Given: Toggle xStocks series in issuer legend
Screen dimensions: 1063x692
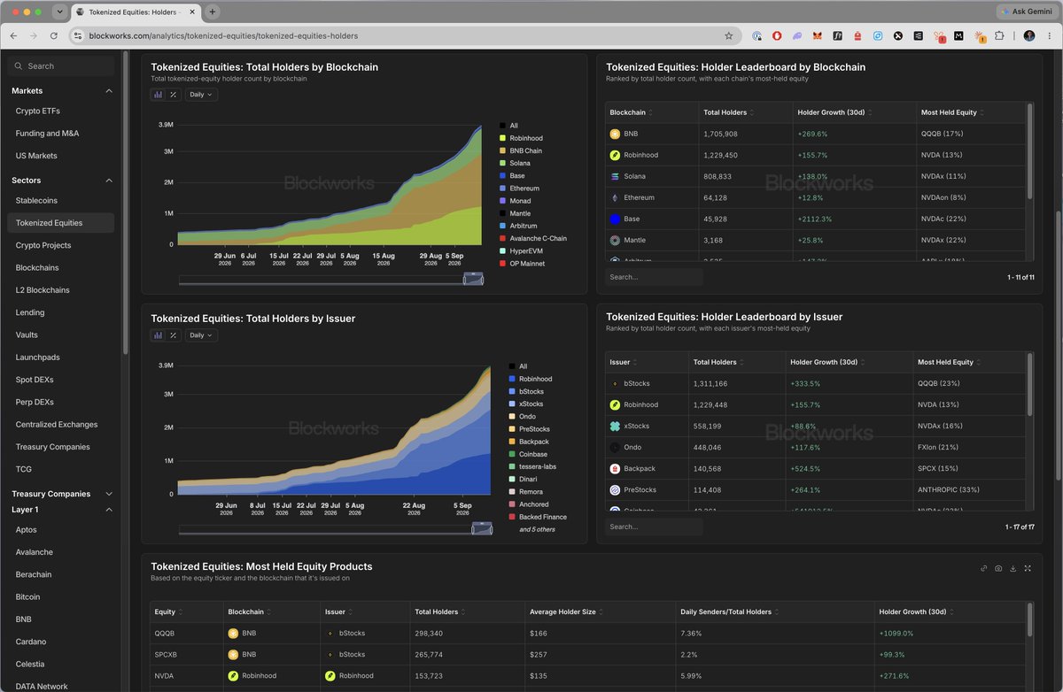Looking at the screenshot, I should [x=526, y=404].
